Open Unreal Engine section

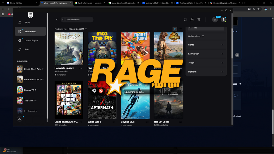click(30, 40)
